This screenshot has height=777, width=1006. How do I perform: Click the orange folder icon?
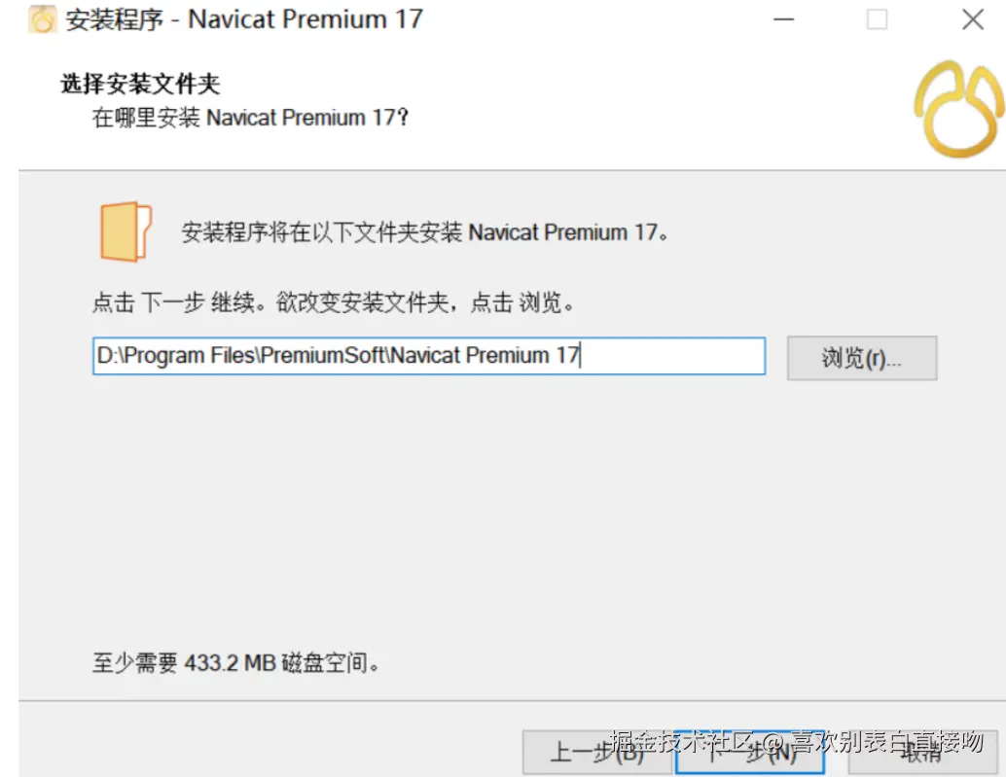pyautogui.click(x=126, y=231)
